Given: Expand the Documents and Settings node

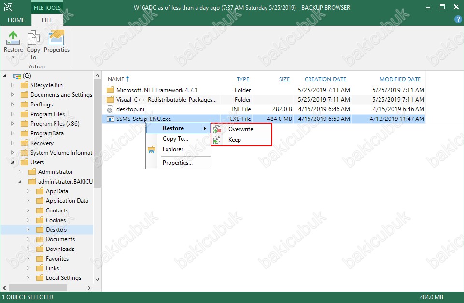Looking at the screenshot, I should pyautogui.click(x=12, y=95).
